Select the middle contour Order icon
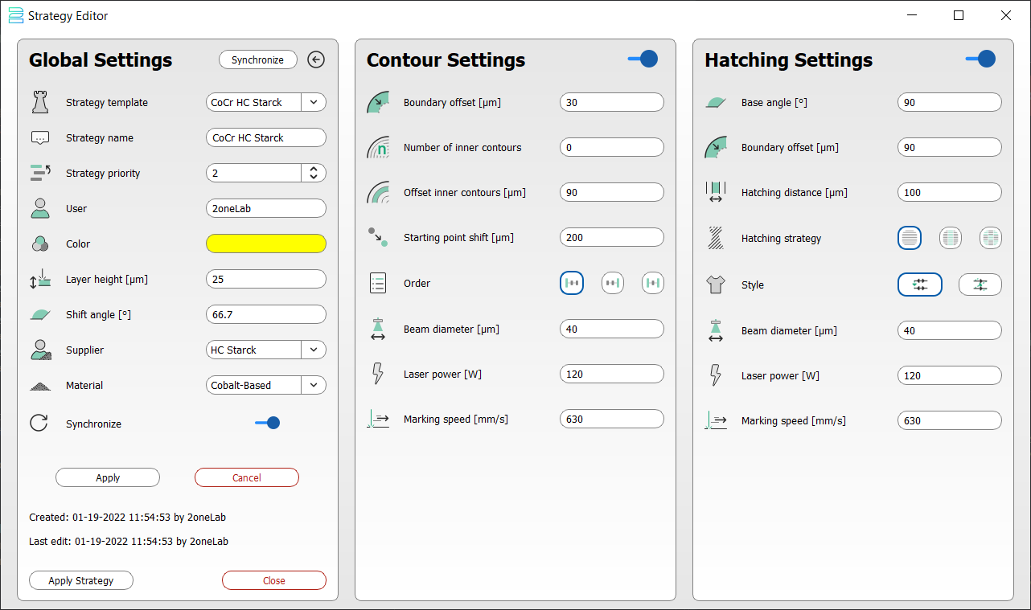 point(613,283)
